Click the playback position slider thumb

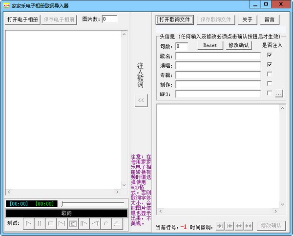click(x=63, y=203)
